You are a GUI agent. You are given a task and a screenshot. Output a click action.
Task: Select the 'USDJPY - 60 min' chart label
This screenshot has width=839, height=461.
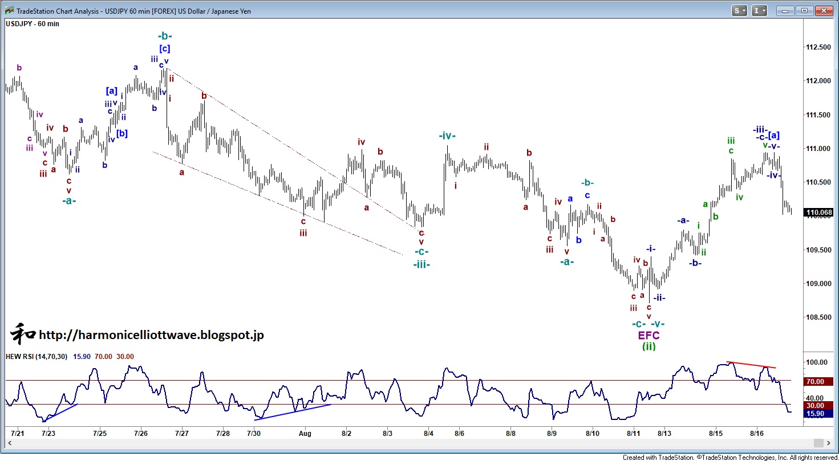click(33, 24)
